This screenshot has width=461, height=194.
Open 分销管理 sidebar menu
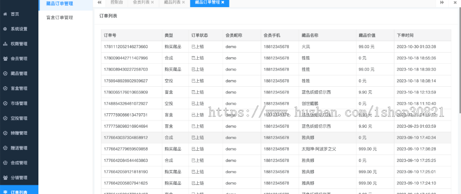coord(19,178)
